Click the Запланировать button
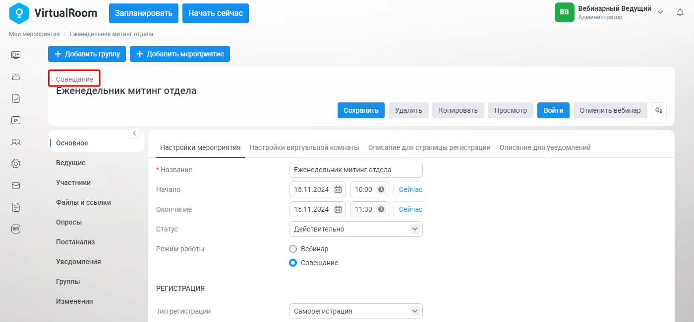 pos(144,13)
